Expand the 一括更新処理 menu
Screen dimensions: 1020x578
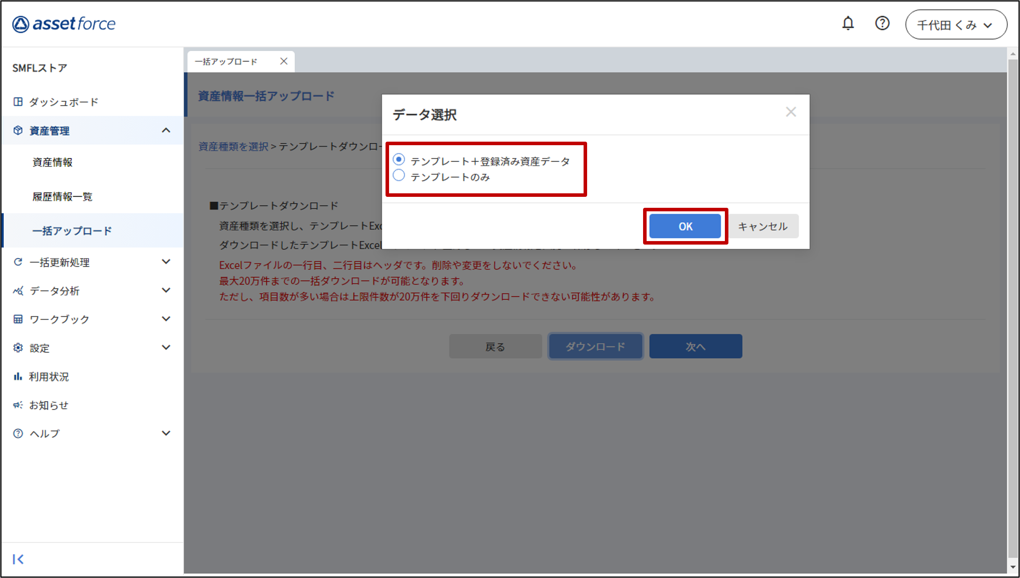tap(166, 262)
